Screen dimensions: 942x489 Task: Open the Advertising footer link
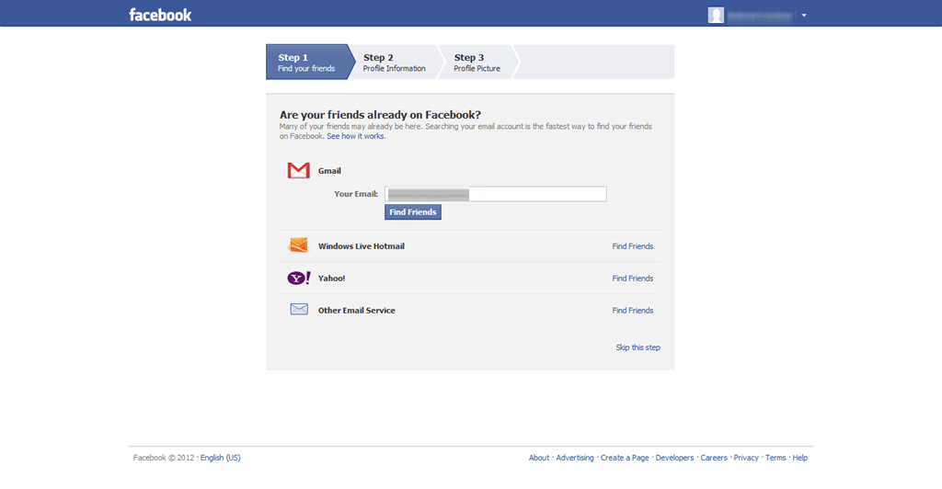pyautogui.click(x=575, y=458)
